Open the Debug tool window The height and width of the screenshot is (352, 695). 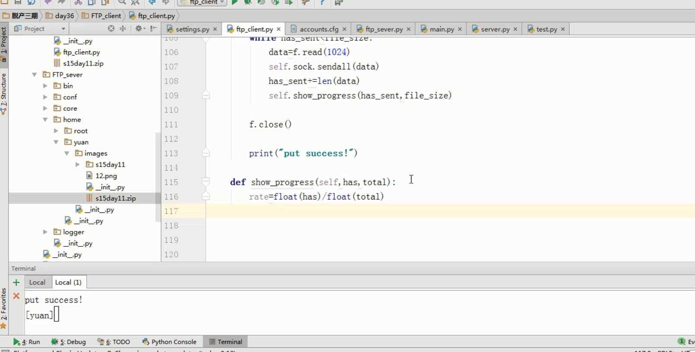[x=68, y=342]
